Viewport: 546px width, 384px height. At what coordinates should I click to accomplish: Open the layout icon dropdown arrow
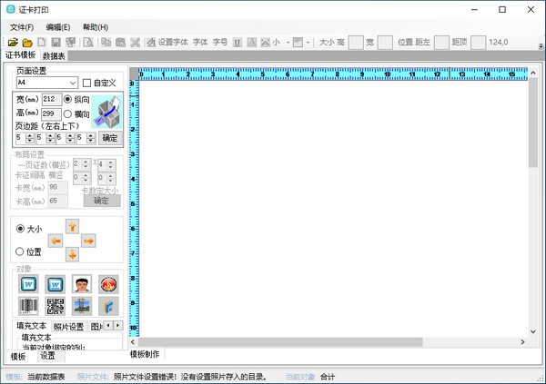click(x=308, y=43)
